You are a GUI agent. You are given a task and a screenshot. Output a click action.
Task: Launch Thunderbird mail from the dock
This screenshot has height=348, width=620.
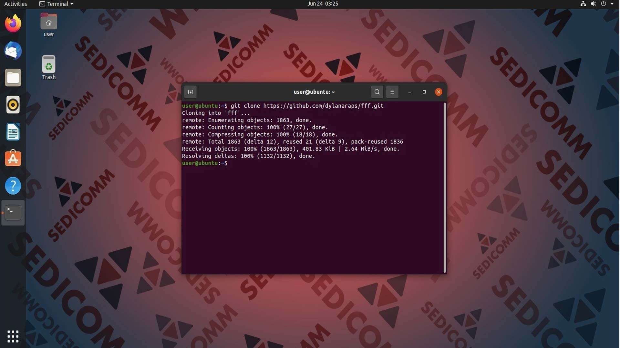coord(13,51)
